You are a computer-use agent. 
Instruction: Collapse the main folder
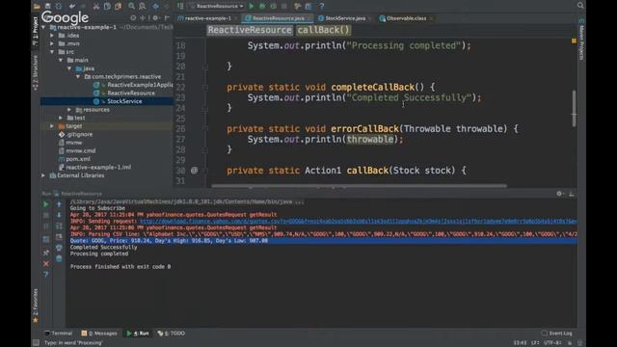tap(61, 60)
